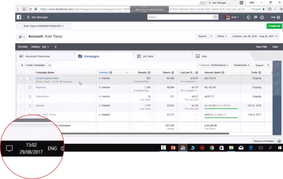Open File Explorer from the taskbar

231,148
